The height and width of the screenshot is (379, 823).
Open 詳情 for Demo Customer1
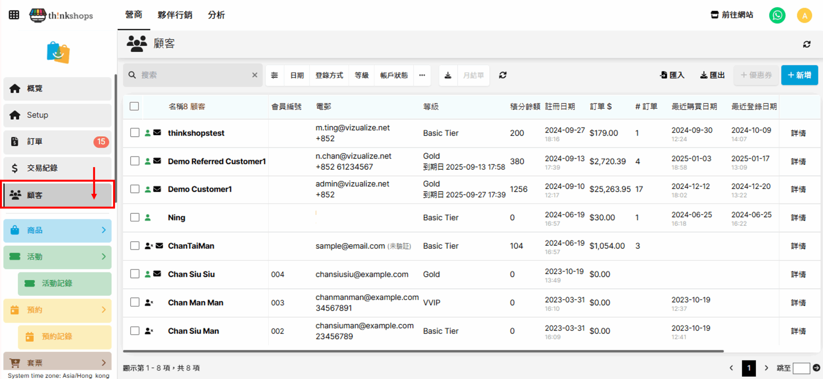point(798,189)
